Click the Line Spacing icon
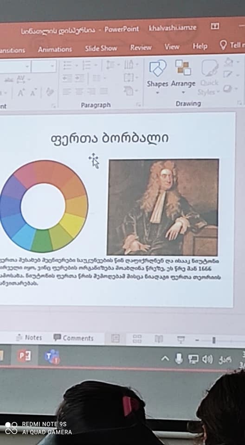The height and width of the screenshot is (445, 245). coord(110,65)
